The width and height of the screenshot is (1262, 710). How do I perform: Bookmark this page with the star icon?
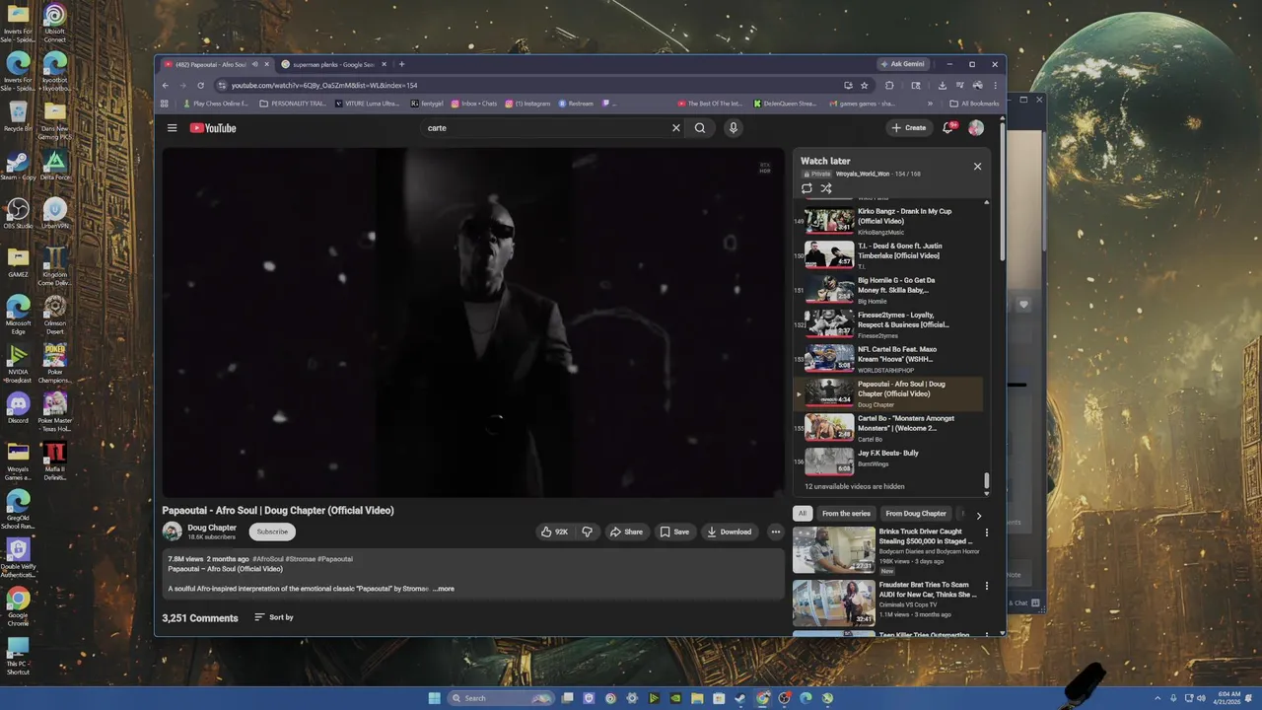click(x=865, y=86)
